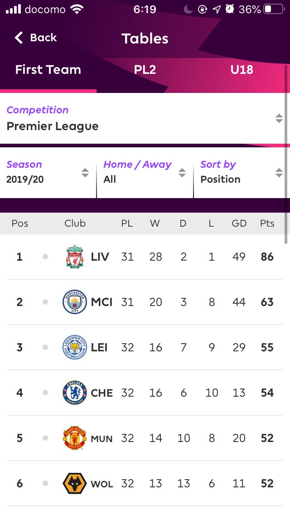
Task: Open the Wolves club crest
Action: click(x=75, y=483)
